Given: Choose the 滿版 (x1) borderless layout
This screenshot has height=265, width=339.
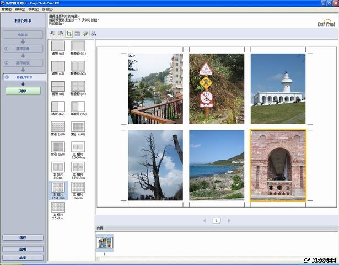Looking at the screenshot, I should pos(58,46).
